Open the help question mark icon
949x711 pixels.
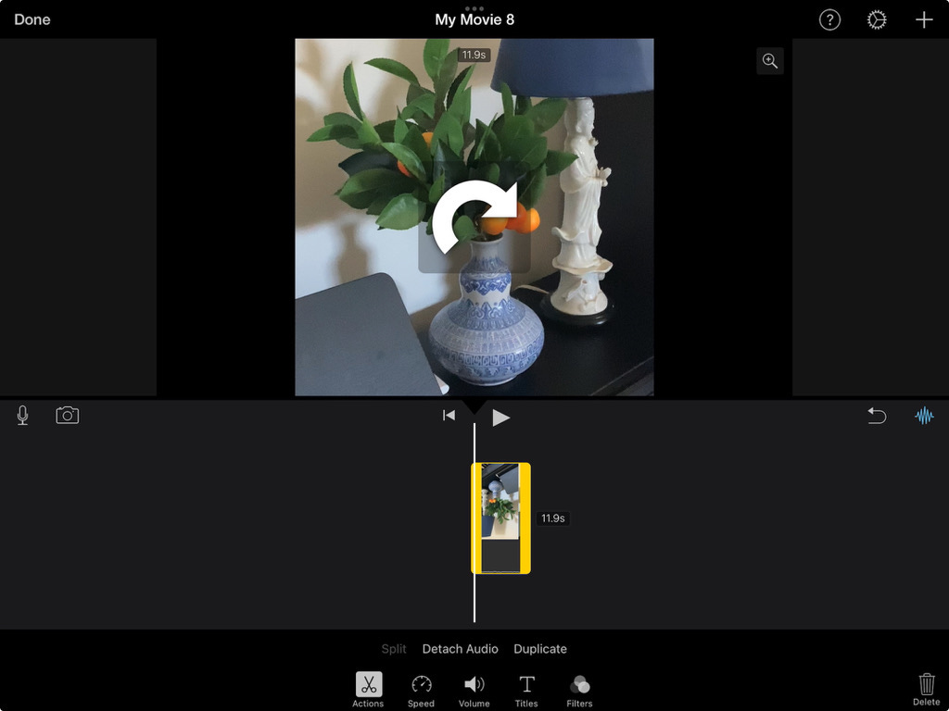click(829, 20)
